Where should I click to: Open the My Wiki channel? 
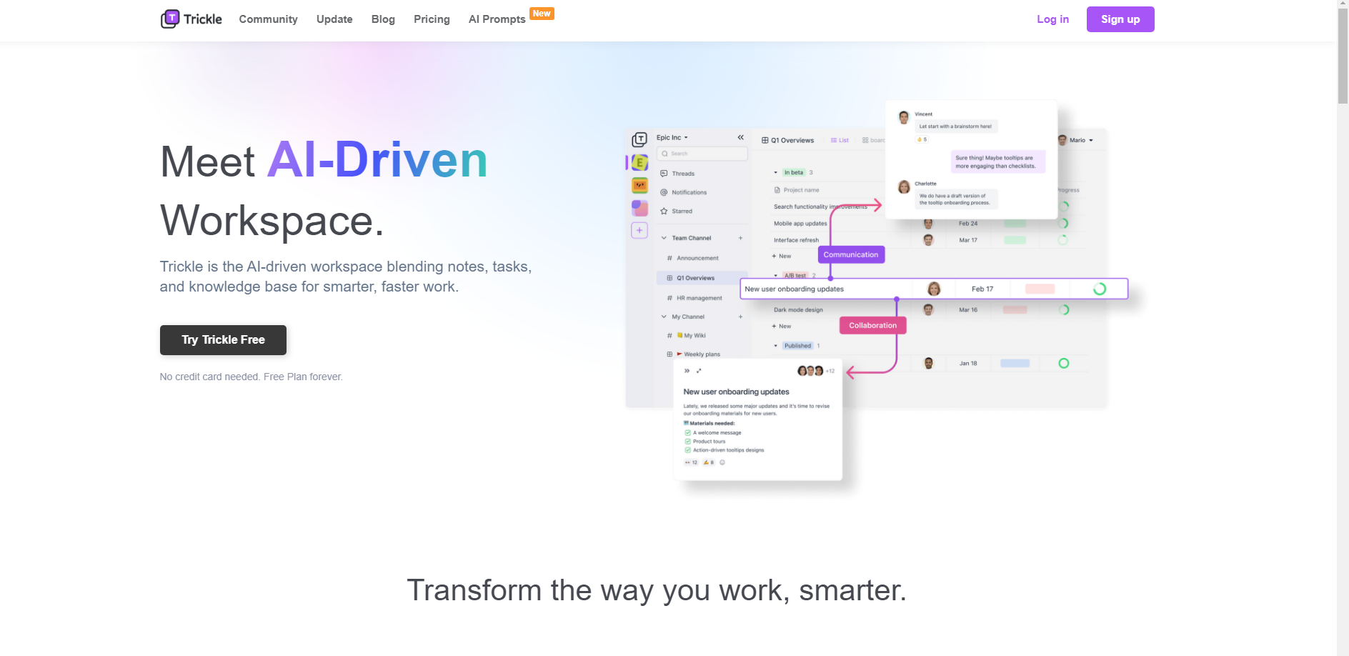pos(687,335)
